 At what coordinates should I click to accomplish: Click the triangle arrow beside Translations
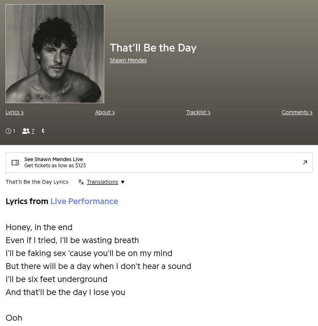point(123,182)
